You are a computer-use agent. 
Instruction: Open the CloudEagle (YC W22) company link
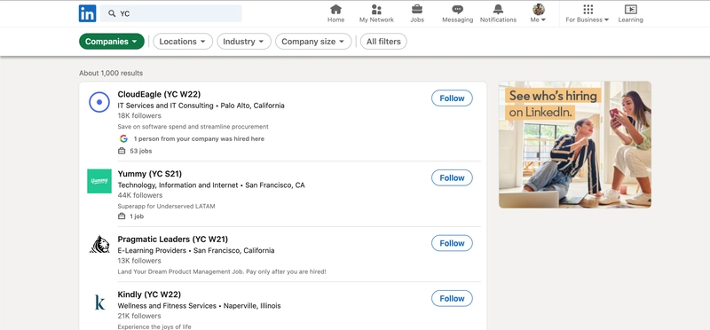point(159,94)
